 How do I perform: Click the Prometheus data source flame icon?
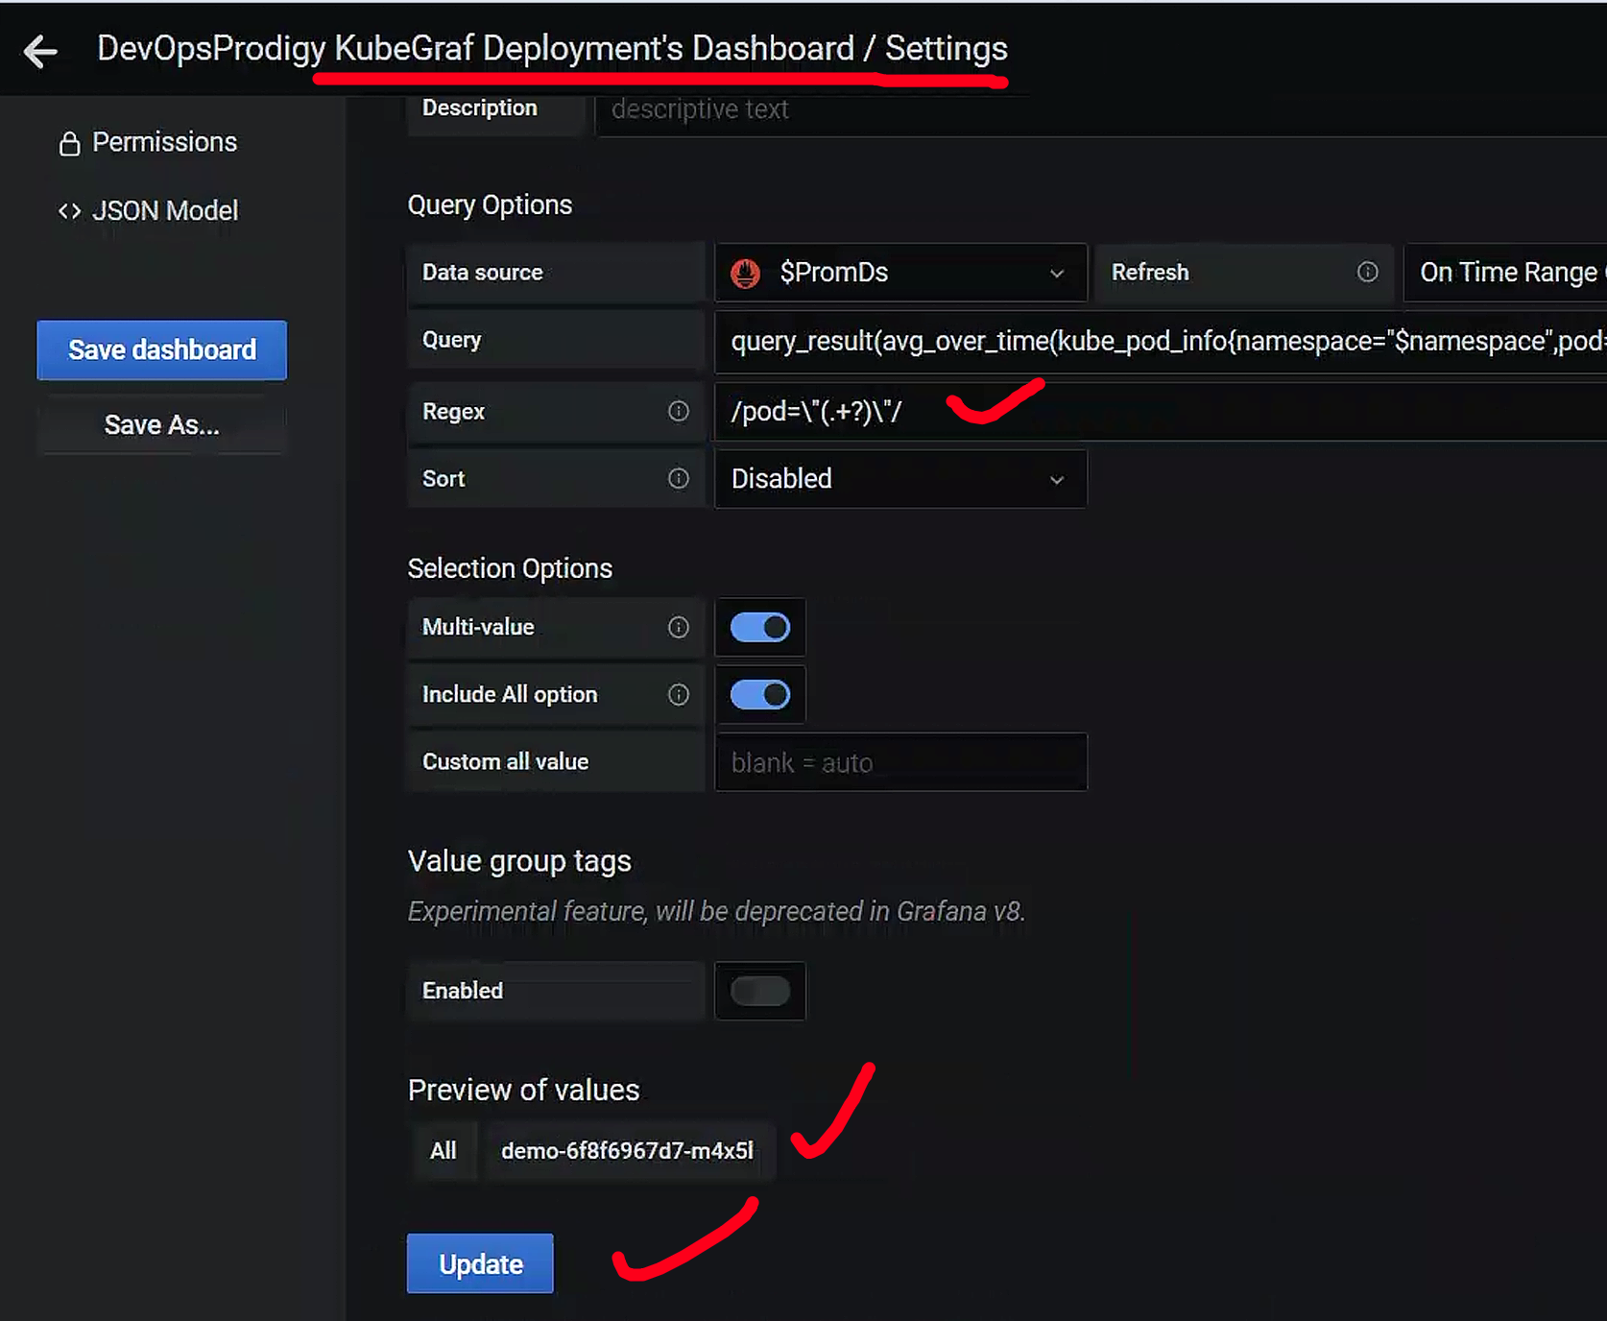point(746,274)
